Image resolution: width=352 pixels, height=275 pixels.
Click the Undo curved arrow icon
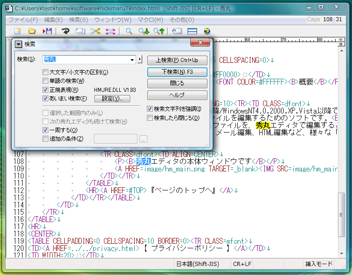(x=66, y=31)
